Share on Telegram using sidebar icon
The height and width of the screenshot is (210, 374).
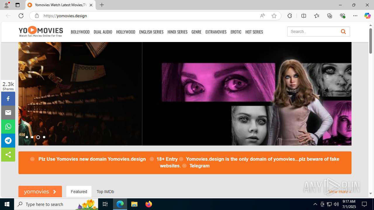click(8, 141)
